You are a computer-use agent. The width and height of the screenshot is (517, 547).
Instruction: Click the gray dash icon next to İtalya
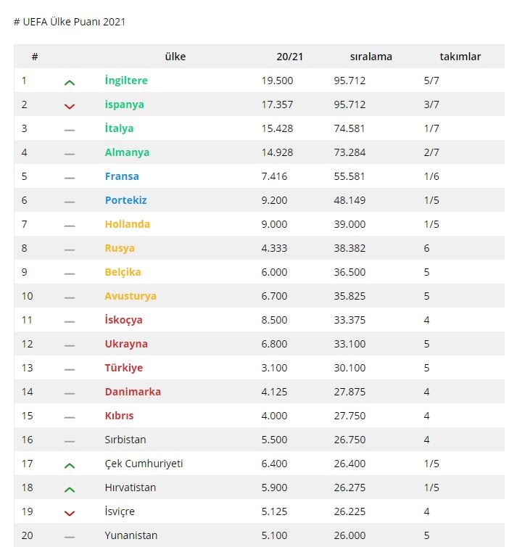point(70,130)
